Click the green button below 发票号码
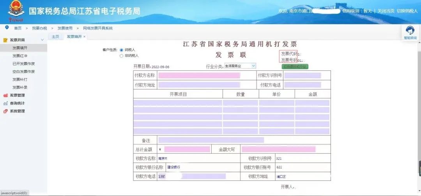Screen dimensions: 421x196 [295, 66]
